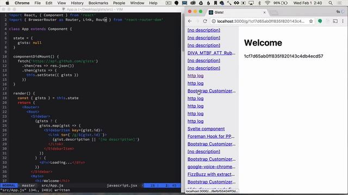Viewport: 348px width, 195px height.
Task: Click the bookmark ribbon menu bar icon
Action: point(215,3)
